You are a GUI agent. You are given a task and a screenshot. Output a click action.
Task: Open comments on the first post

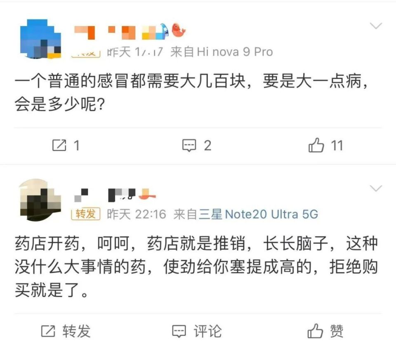click(197, 145)
